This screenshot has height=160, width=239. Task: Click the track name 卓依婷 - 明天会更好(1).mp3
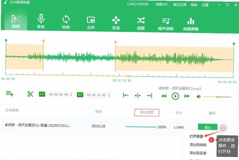[180, 88]
